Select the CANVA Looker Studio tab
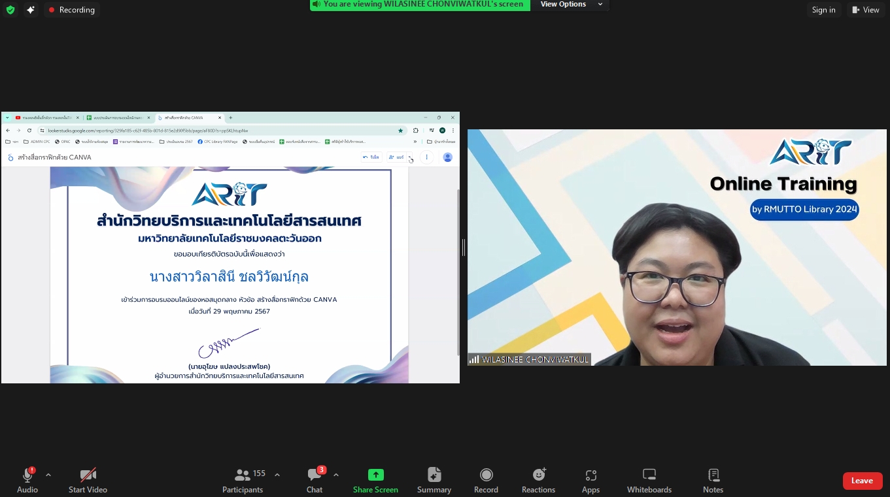The image size is (890, 497). pyautogui.click(x=189, y=118)
